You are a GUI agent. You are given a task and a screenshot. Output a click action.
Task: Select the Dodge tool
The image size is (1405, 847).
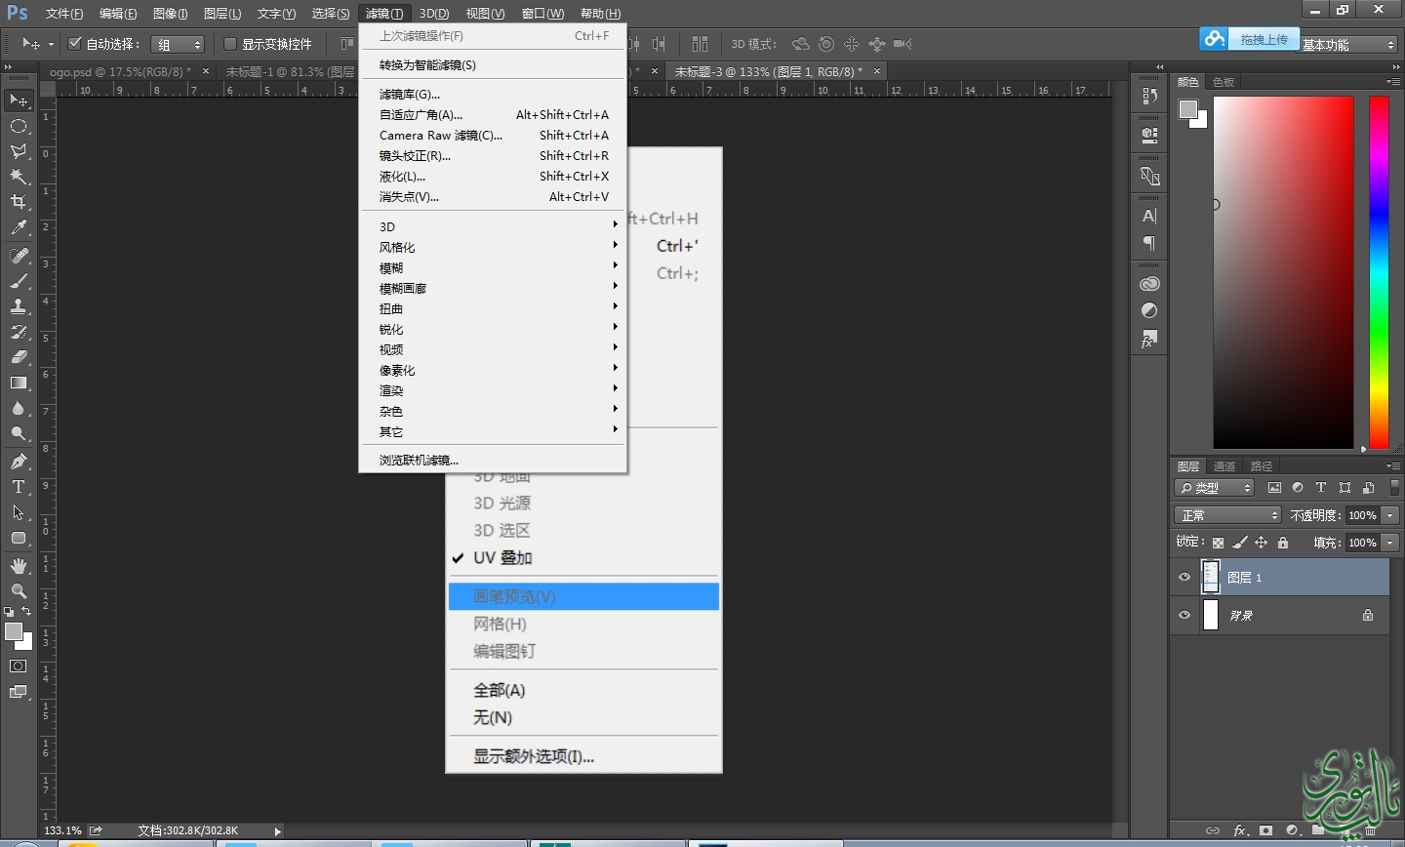[19, 433]
